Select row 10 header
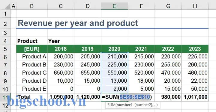The image size is (216, 112). click(5, 89)
